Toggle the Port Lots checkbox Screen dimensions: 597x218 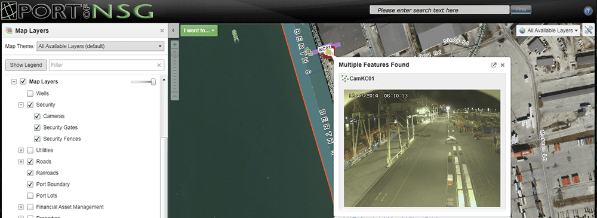click(x=30, y=196)
